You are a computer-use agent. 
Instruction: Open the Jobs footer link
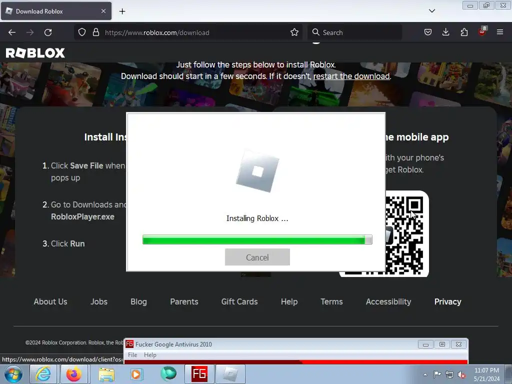[99, 301]
